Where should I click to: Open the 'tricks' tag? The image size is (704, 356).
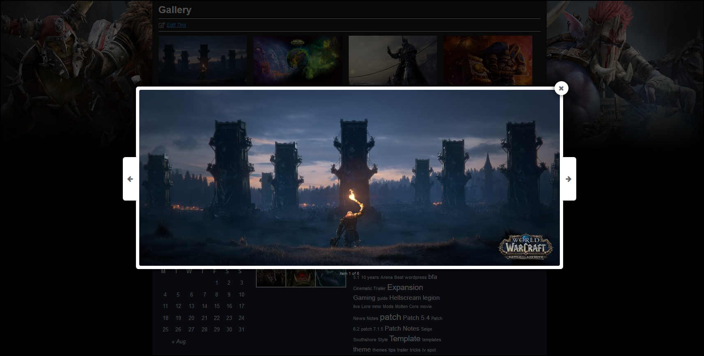pyautogui.click(x=415, y=350)
